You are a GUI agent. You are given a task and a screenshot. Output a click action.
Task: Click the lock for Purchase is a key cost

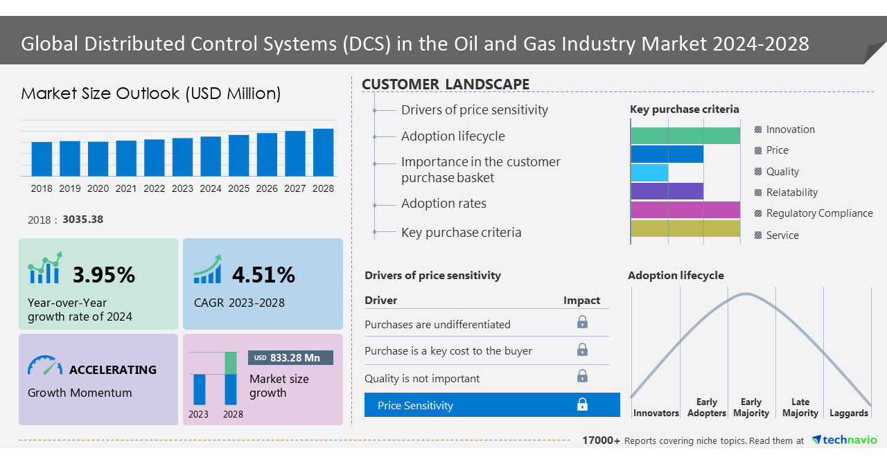pos(582,349)
